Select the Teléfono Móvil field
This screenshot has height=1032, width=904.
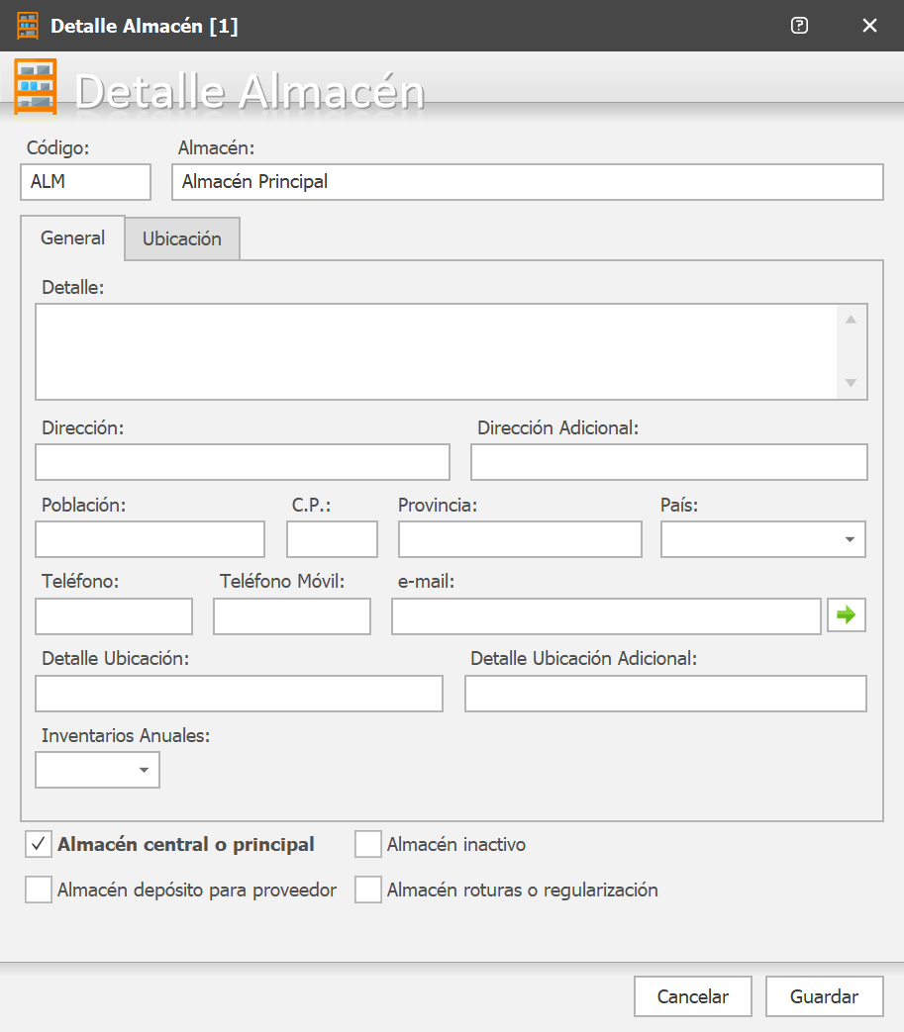(x=292, y=616)
